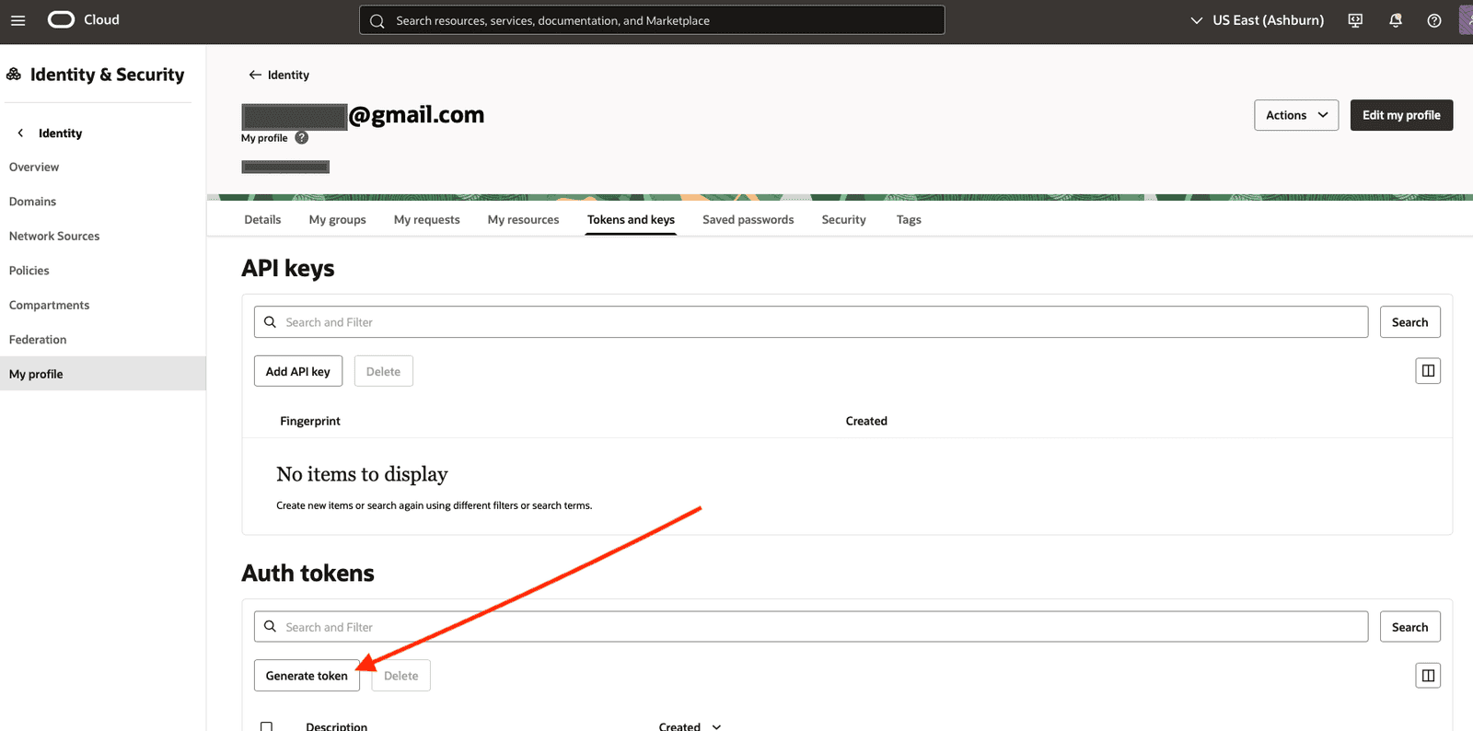Click the Add API key button

(x=297, y=371)
